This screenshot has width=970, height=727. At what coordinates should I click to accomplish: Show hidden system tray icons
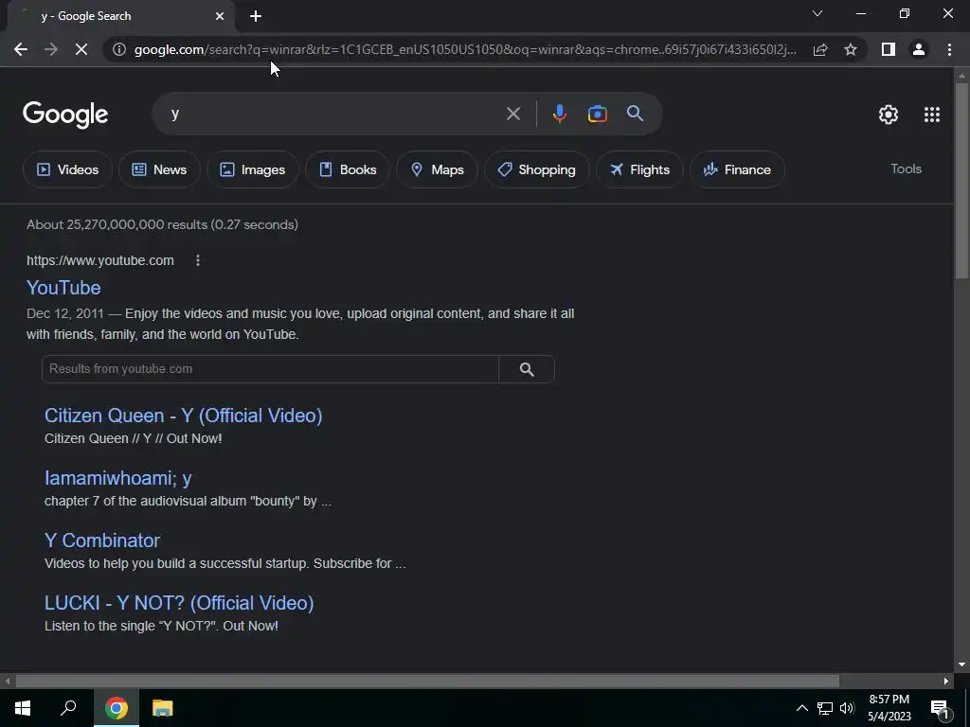[801, 708]
